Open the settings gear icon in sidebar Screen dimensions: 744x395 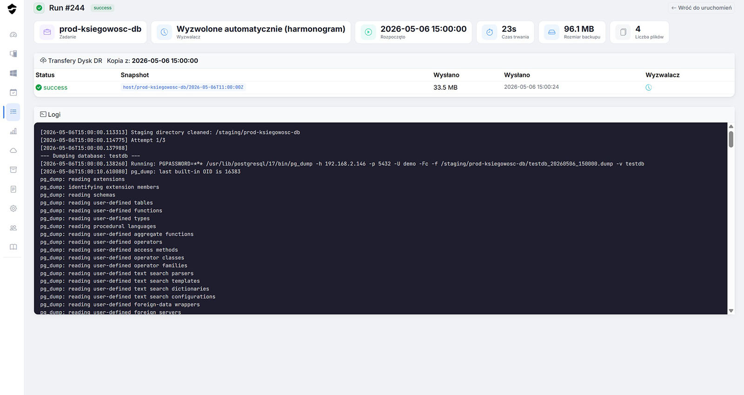click(x=13, y=208)
